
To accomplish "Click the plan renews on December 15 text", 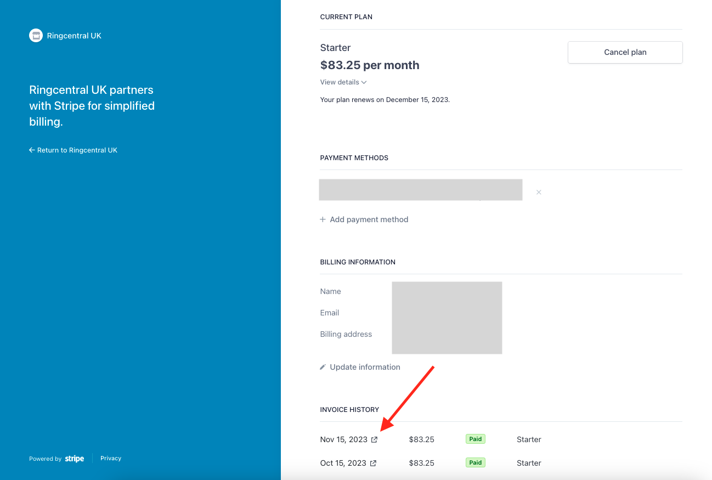I will [x=385, y=100].
